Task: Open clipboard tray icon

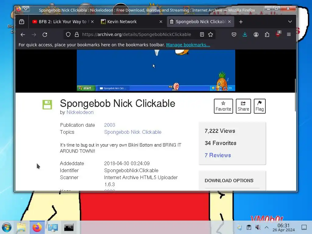Action: tap(249, 227)
